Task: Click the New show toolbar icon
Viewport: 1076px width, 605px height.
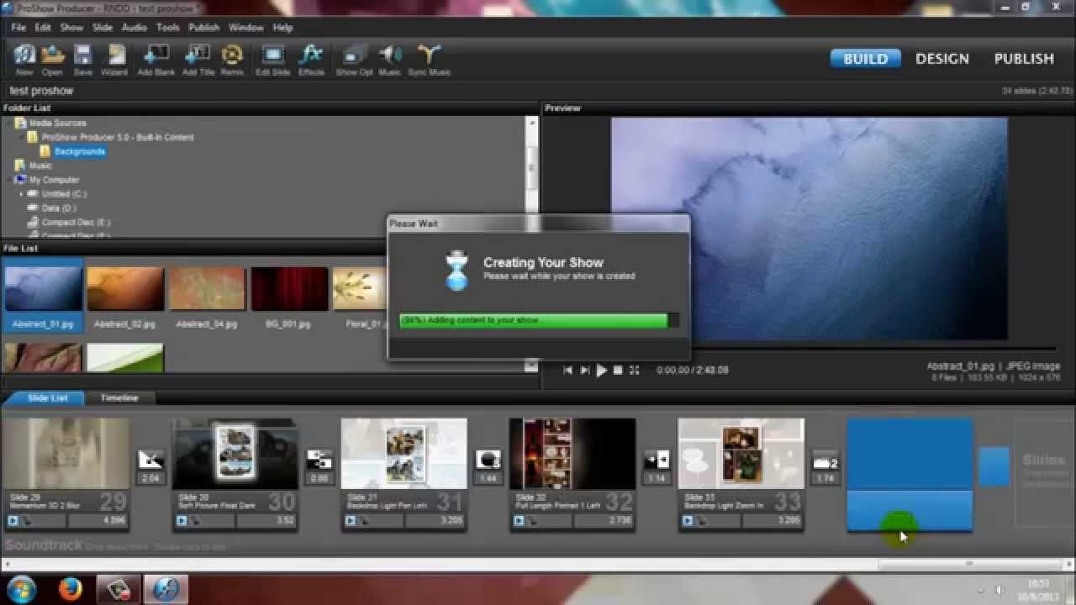Action: pos(24,59)
